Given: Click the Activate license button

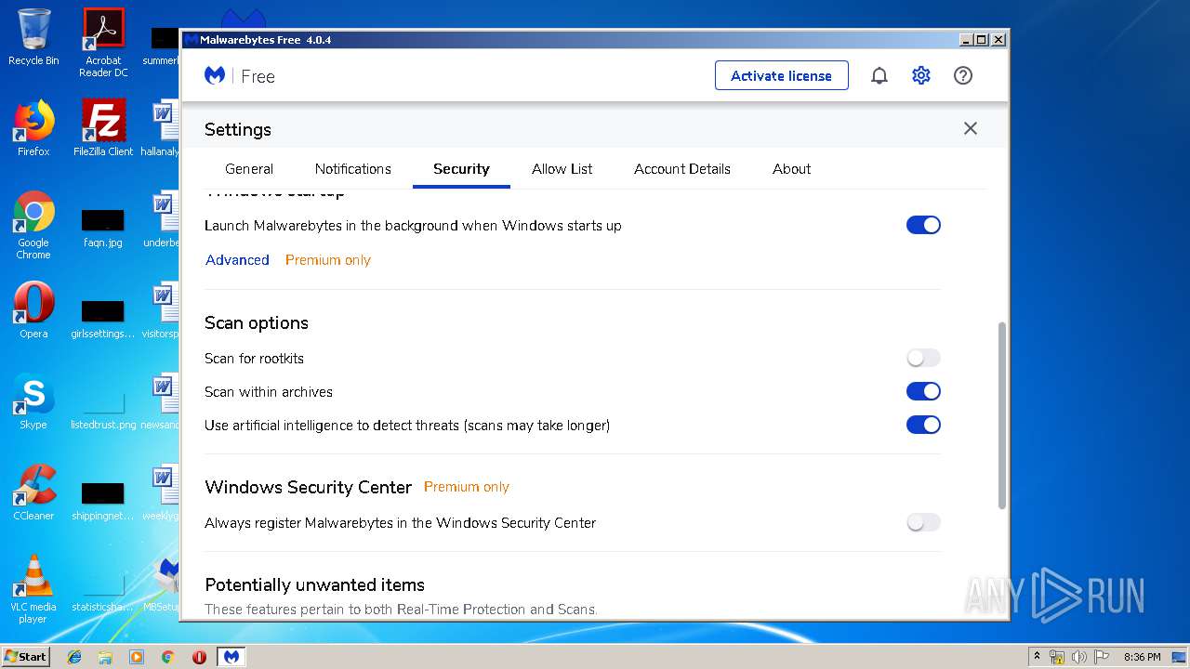Looking at the screenshot, I should click(x=782, y=75).
